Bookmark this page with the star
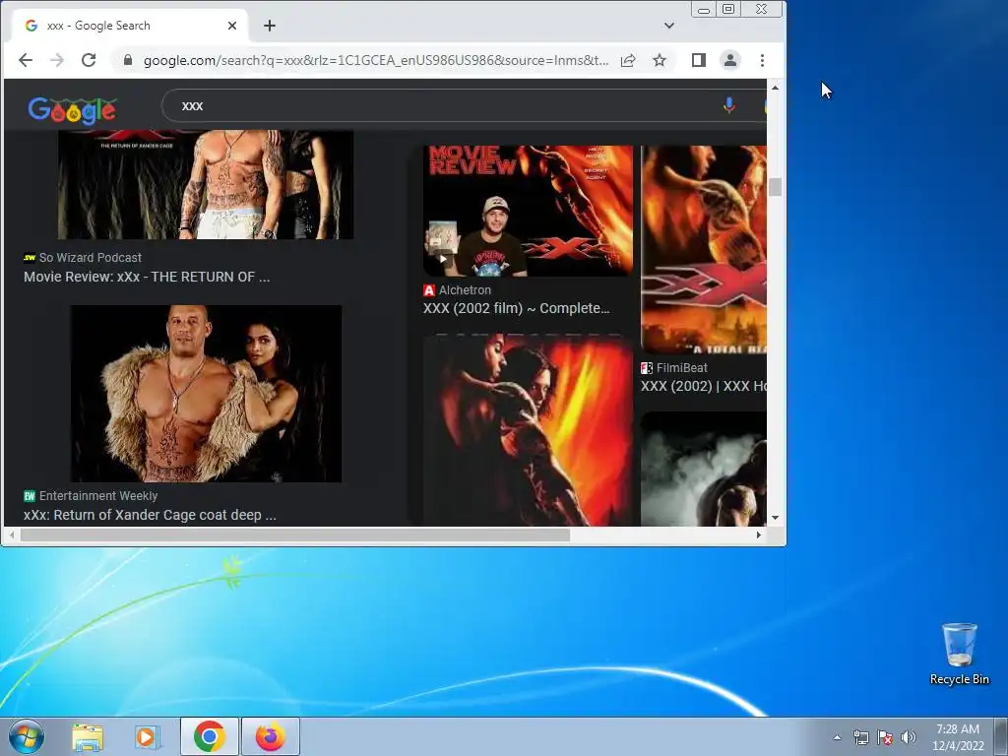Image resolution: width=1008 pixels, height=756 pixels. (x=660, y=60)
